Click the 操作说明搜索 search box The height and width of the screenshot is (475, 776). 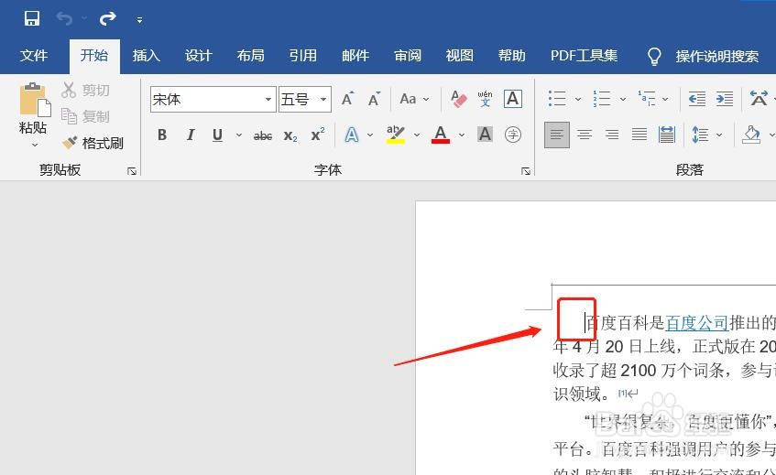pos(717,57)
